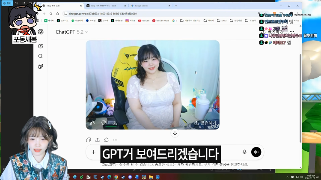Click the sidebar search chats icon
The width and height of the screenshot is (321, 180).
coord(41,56)
